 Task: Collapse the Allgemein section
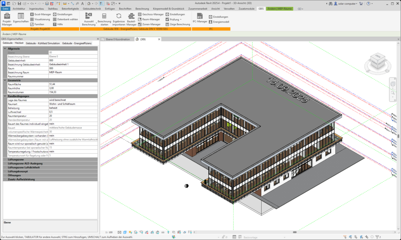5,49
